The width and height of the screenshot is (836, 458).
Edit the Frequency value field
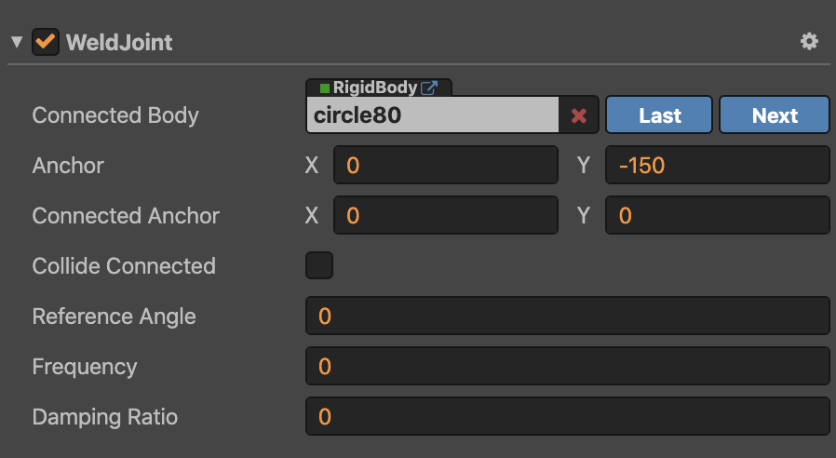pyautogui.click(x=567, y=367)
